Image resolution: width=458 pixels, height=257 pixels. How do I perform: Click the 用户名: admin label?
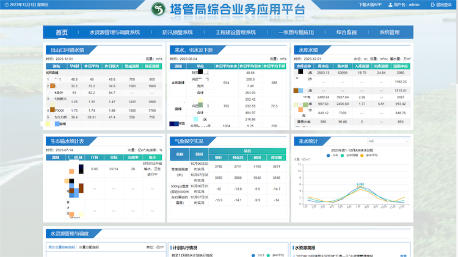pos(406,5)
